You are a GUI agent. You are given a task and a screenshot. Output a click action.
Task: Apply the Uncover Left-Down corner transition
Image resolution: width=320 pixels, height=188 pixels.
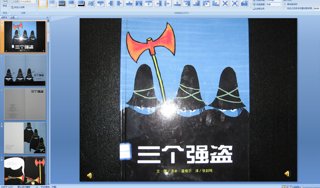point(187,4)
